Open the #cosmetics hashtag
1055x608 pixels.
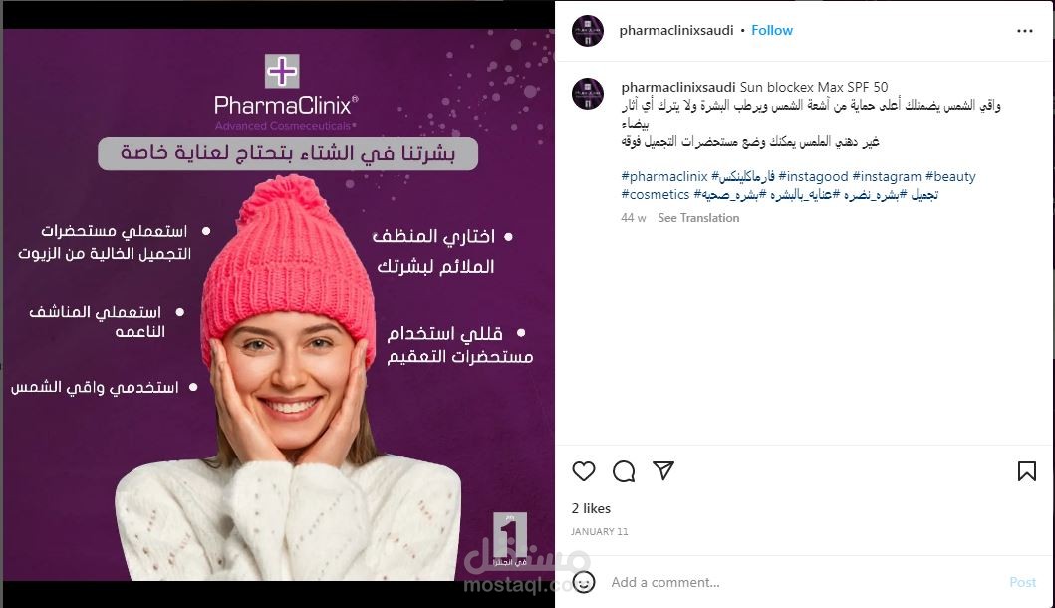(655, 195)
